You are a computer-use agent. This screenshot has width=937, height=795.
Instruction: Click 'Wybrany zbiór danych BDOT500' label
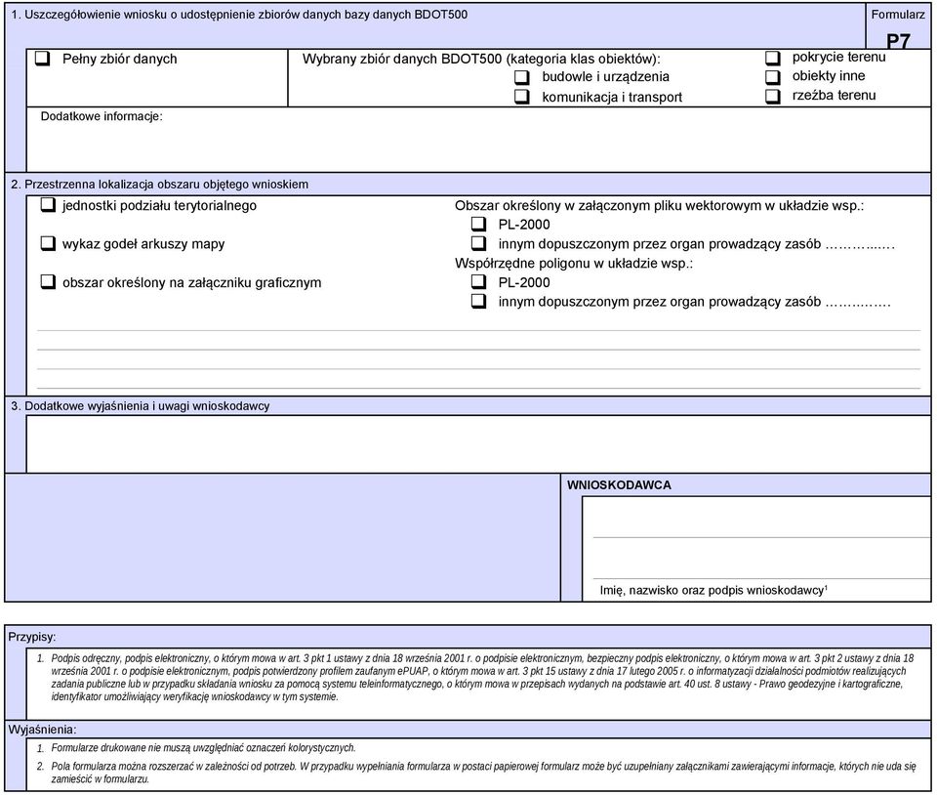[481, 59]
